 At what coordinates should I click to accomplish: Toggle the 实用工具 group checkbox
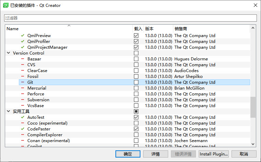coord(136,112)
